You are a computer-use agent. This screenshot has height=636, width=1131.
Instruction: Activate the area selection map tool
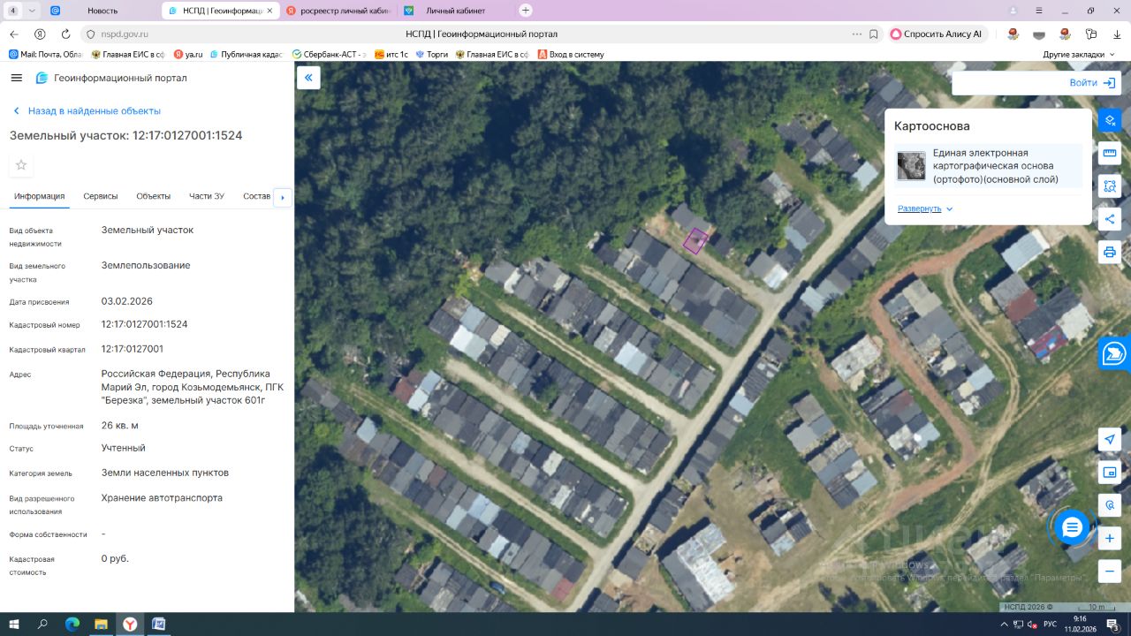(x=1110, y=186)
